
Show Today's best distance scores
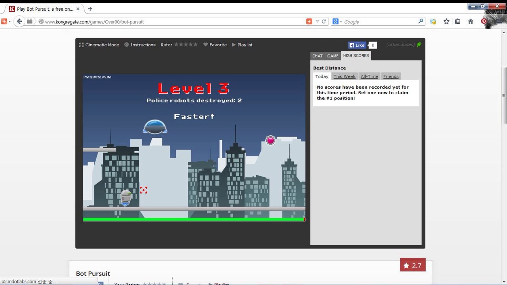pos(322,76)
